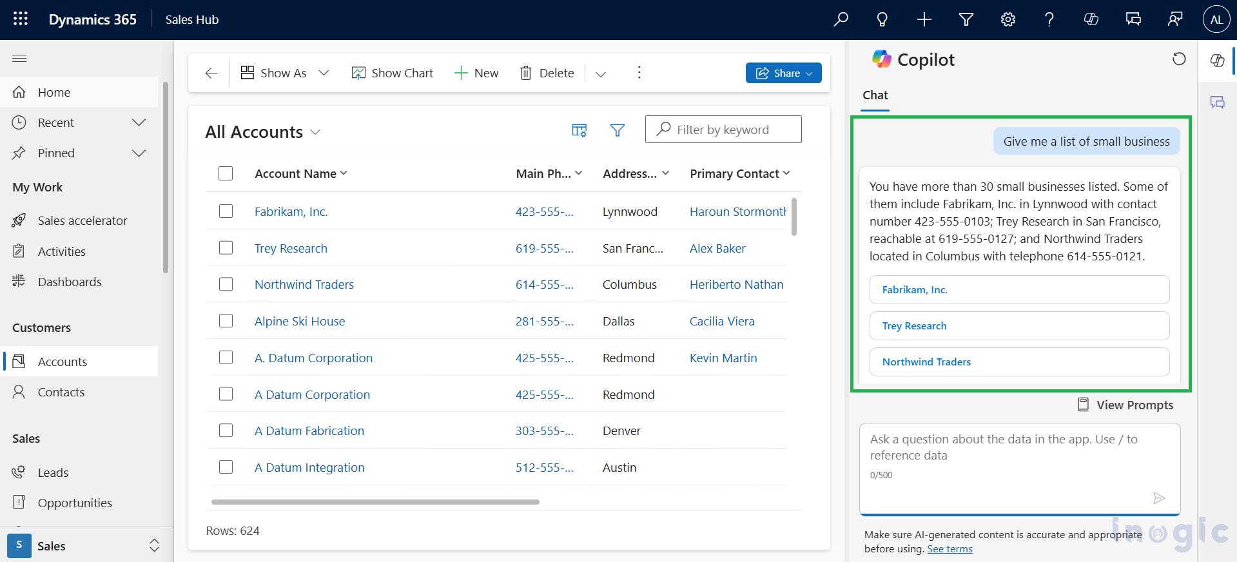The width and height of the screenshot is (1237, 562).
Task: Check the Northwind Traders row checkbox
Action: pos(226,284)
